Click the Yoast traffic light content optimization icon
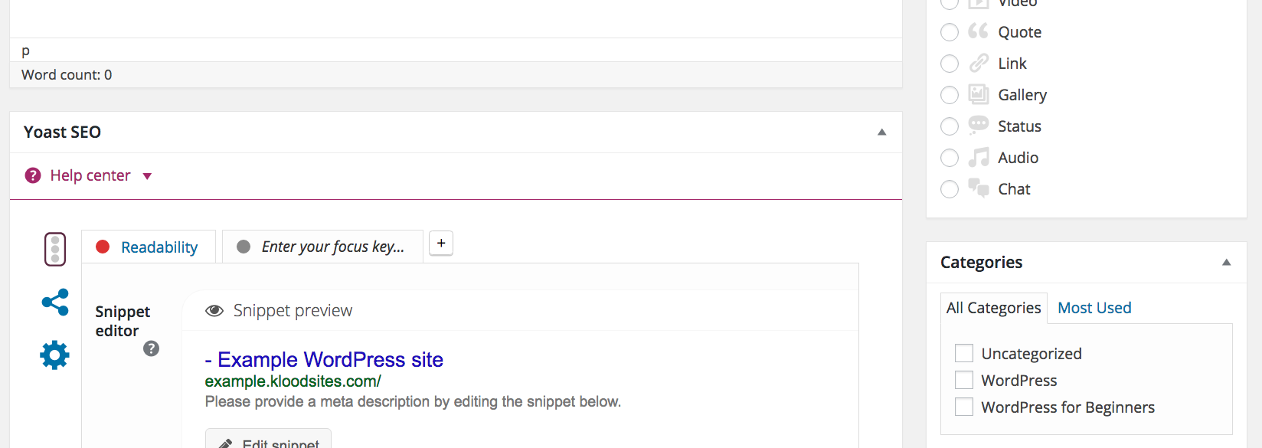This screenshot has height=448, width=1262. click(x=55, y=249)
